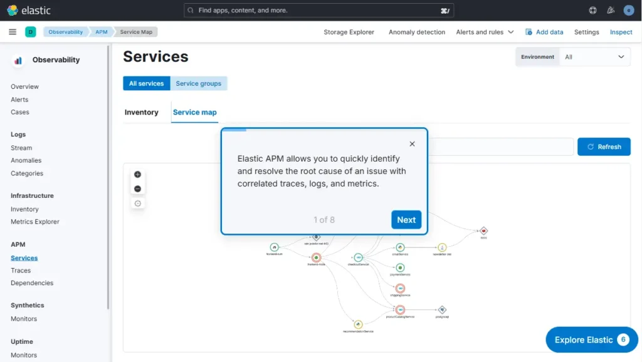
Task: Select the productCatalogService node
Action: [400, 309]
